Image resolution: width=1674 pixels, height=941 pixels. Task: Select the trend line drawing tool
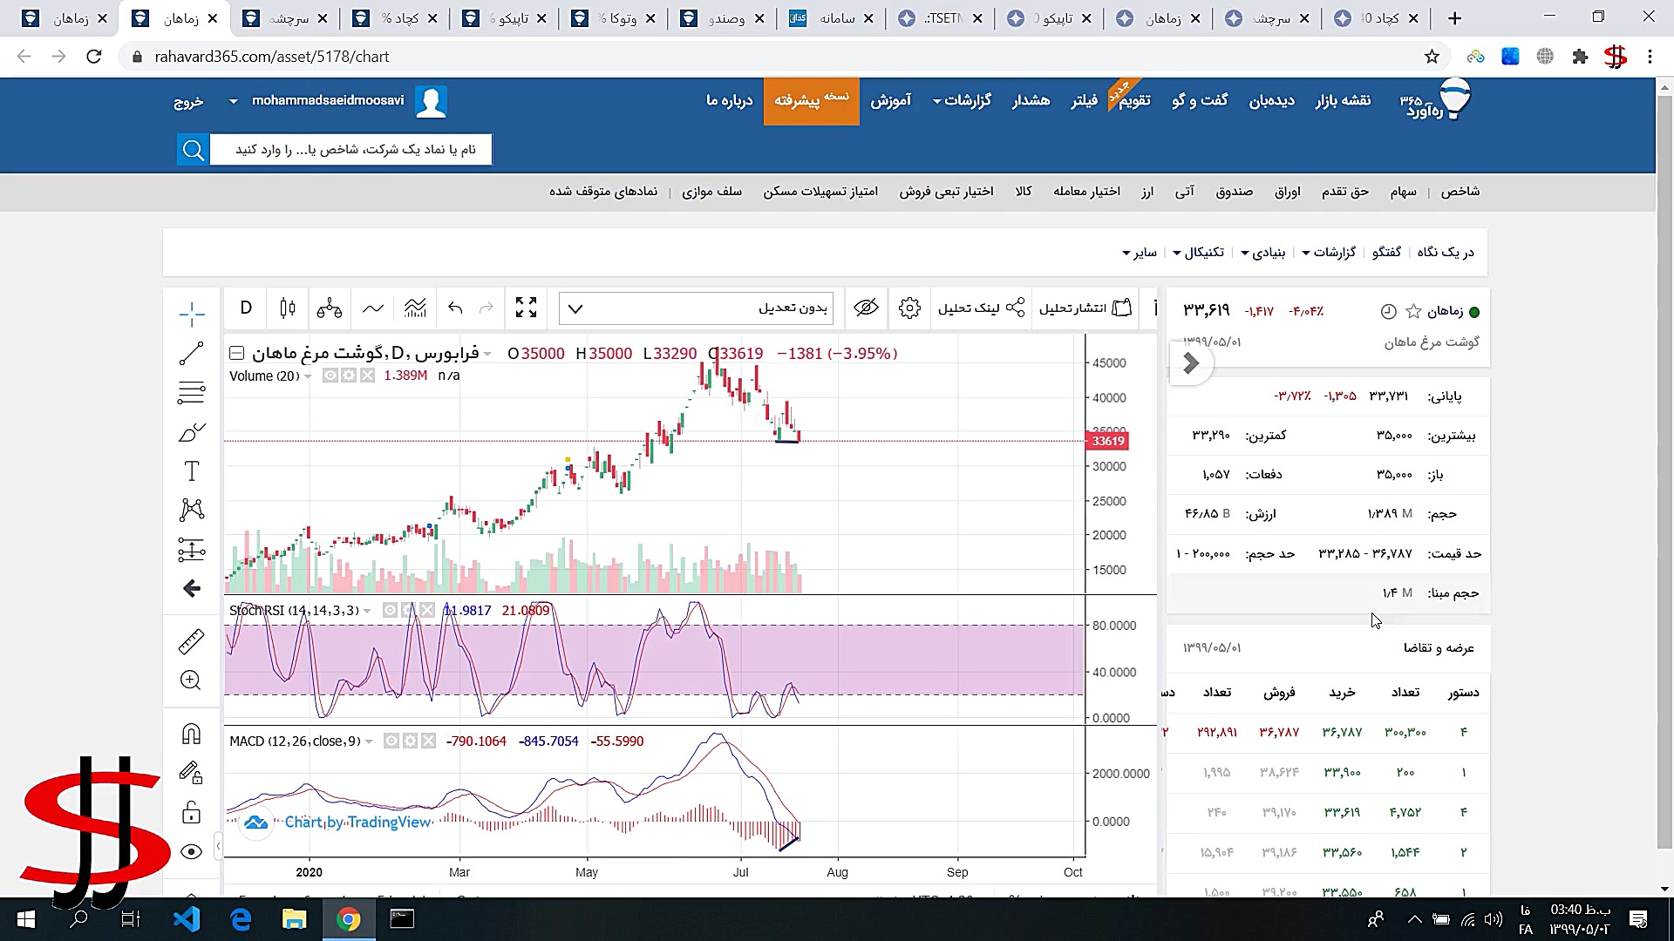click(x=191, y=354)
